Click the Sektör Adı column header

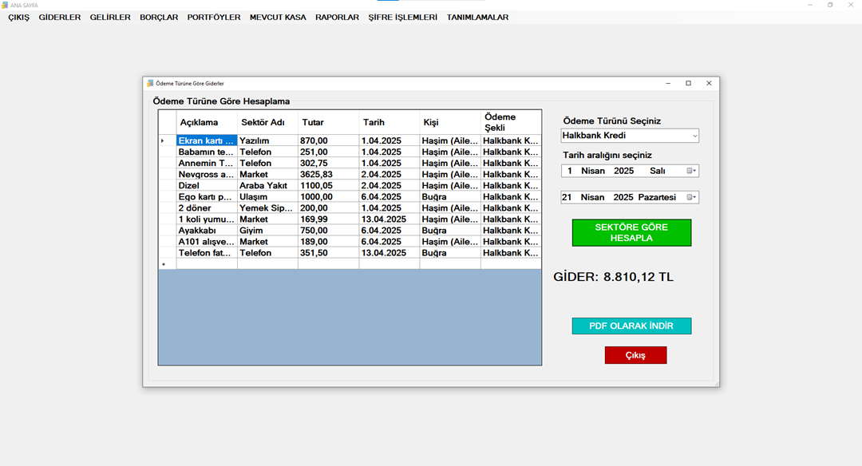tap(267, 122)
